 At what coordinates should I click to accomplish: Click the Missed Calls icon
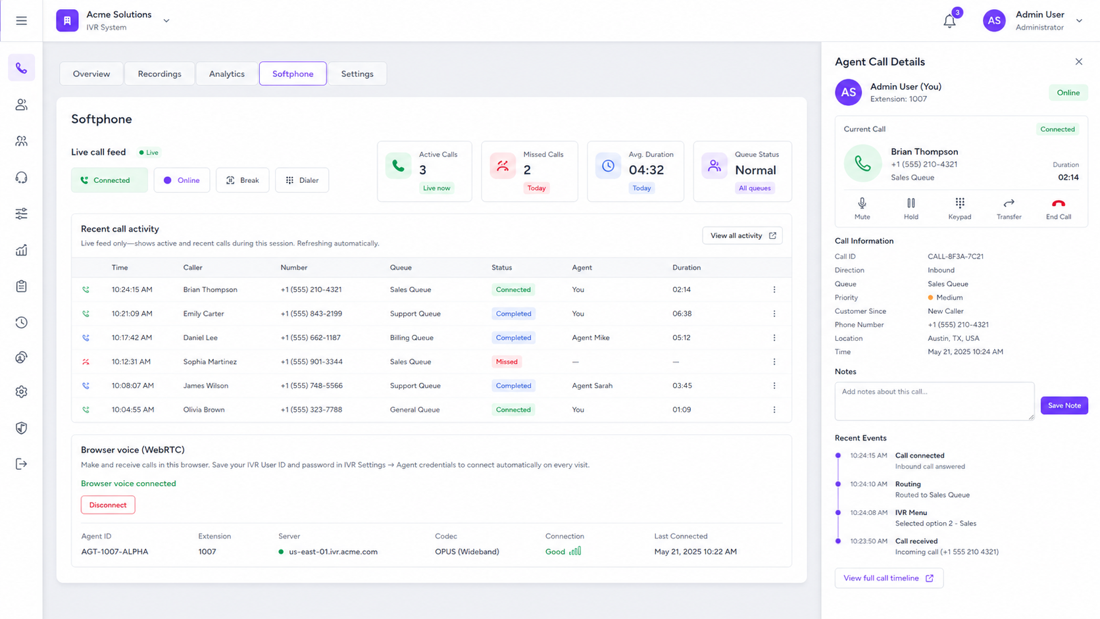503,166
